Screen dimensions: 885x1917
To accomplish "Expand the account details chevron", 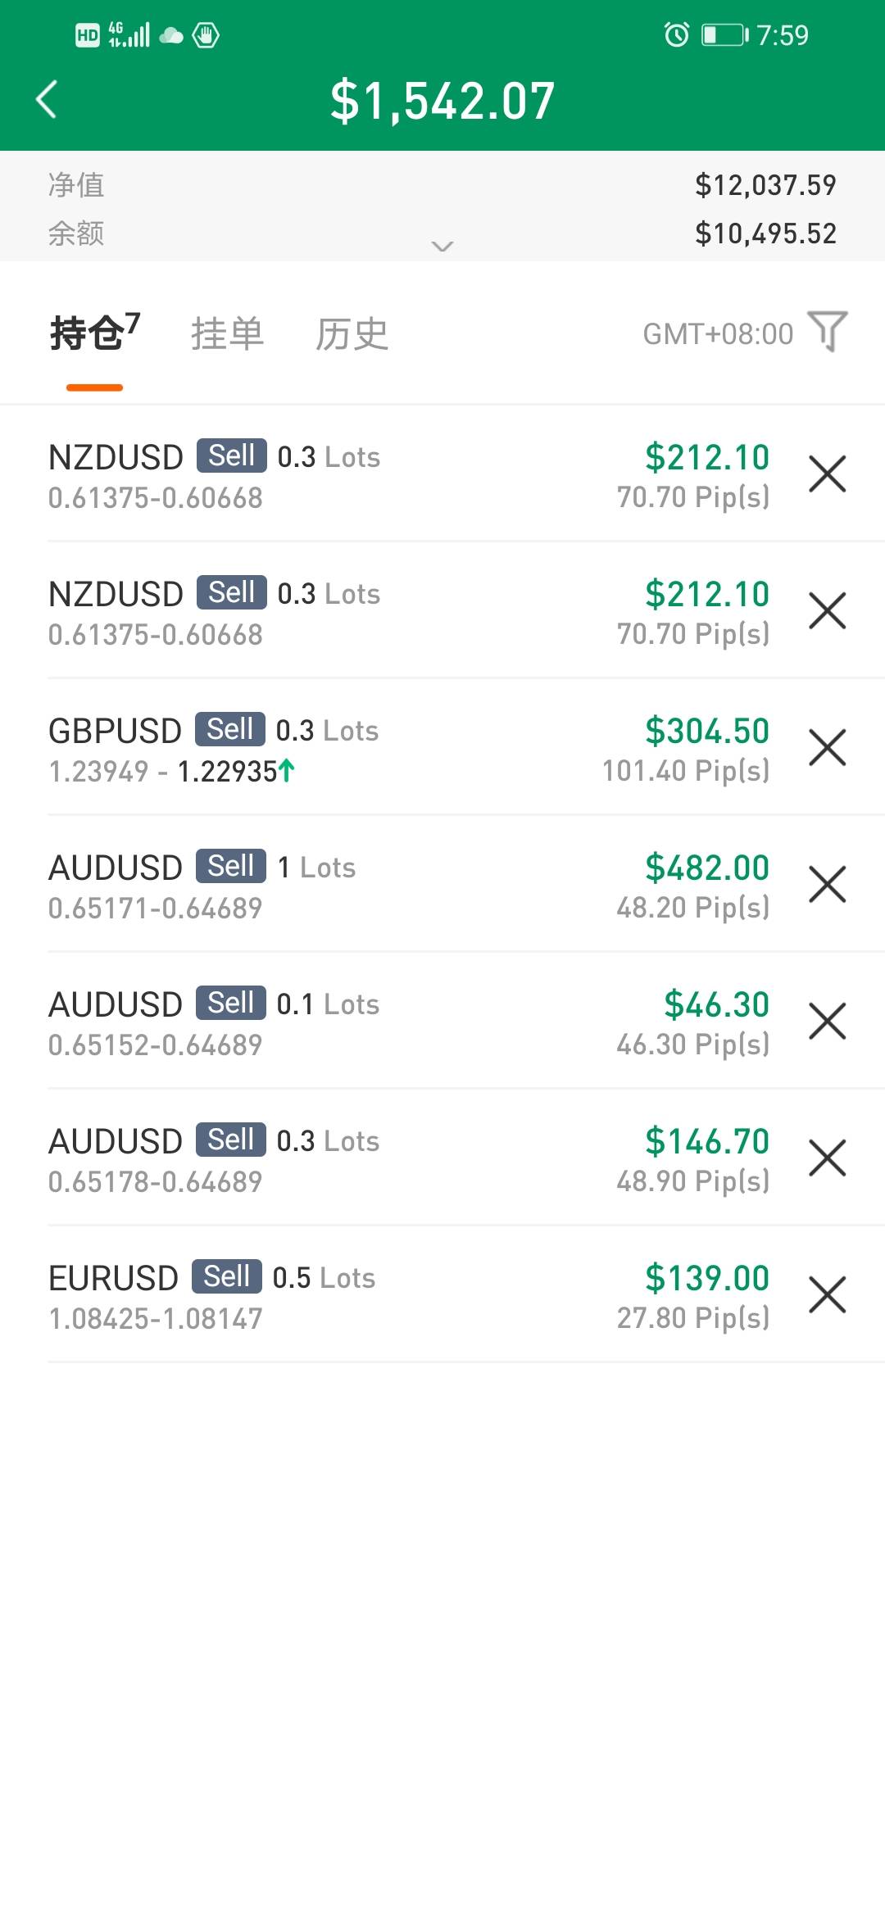I will coord(442,246).
